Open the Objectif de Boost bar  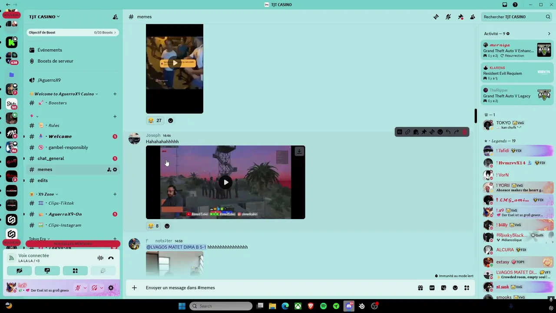point(73,32)
